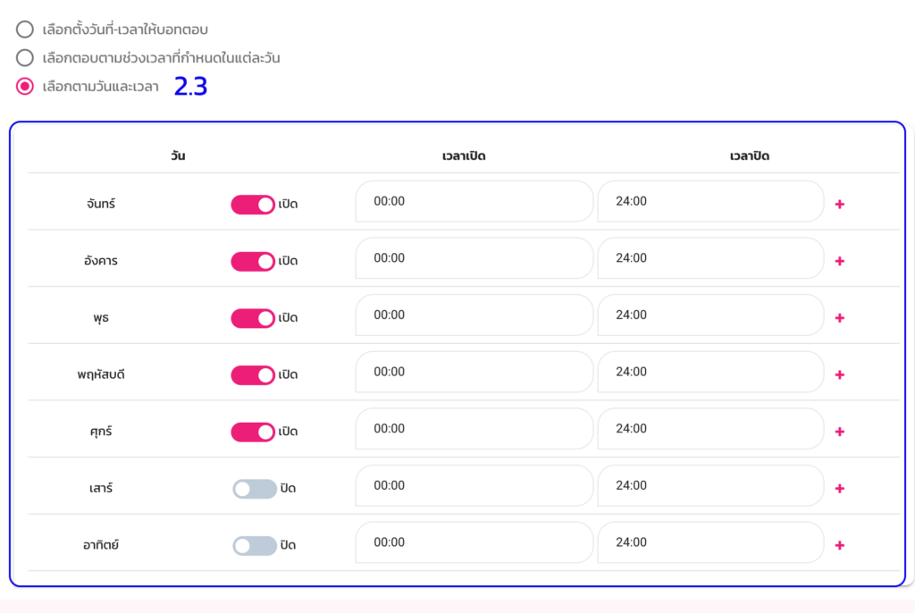The image size is (915, 613).
Task: Click plus icon on Tuesday (อังคาร) row
Action: [x=839, y=261]
